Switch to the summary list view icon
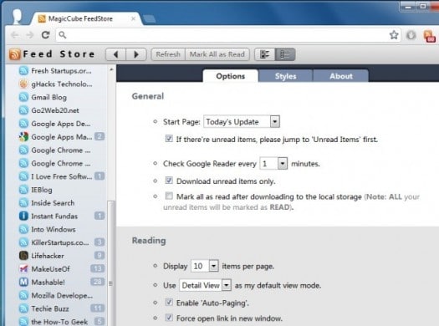439x326 pixels. click(264, 54)
